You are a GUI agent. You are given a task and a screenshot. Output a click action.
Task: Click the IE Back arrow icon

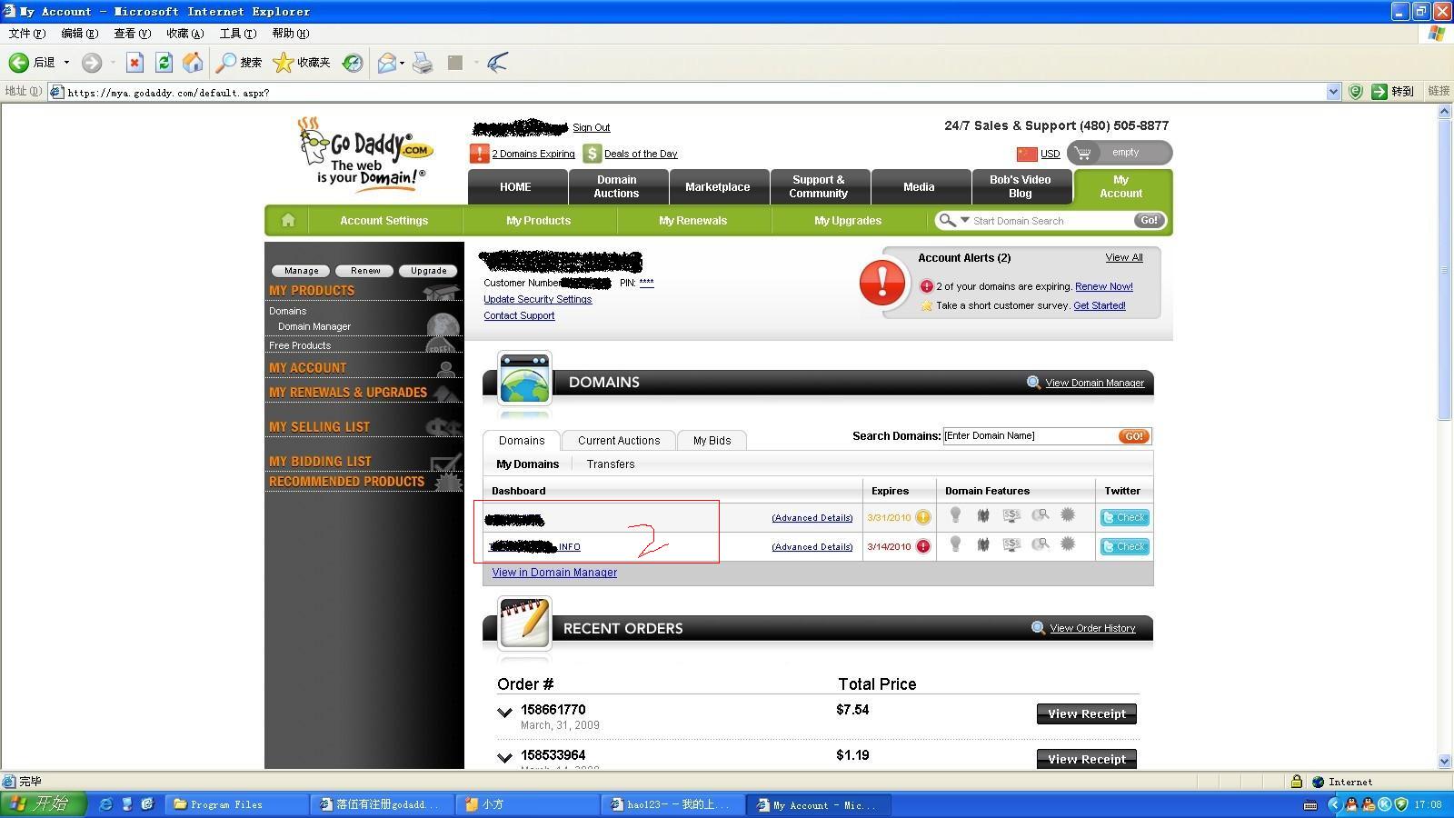tap(18, 63)
